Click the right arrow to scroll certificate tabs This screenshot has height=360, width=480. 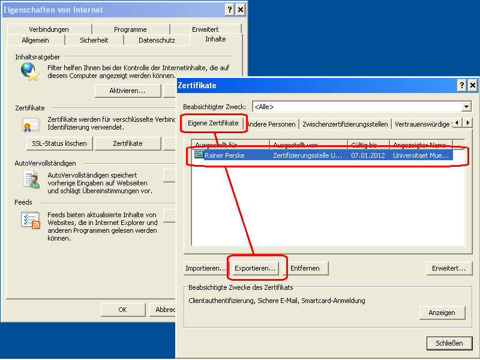coord(469,122)
